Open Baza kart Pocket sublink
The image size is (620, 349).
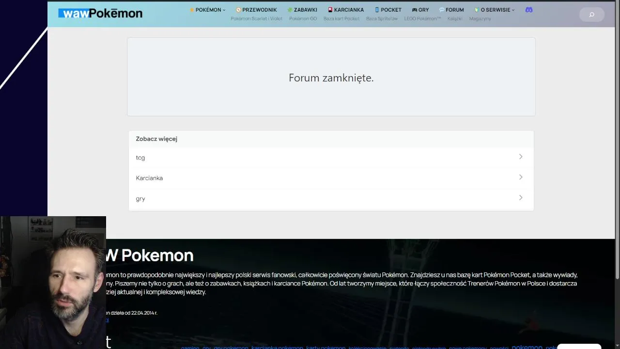pos(341,18)
